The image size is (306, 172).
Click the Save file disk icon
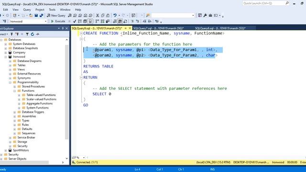click(x=36, y=15)
